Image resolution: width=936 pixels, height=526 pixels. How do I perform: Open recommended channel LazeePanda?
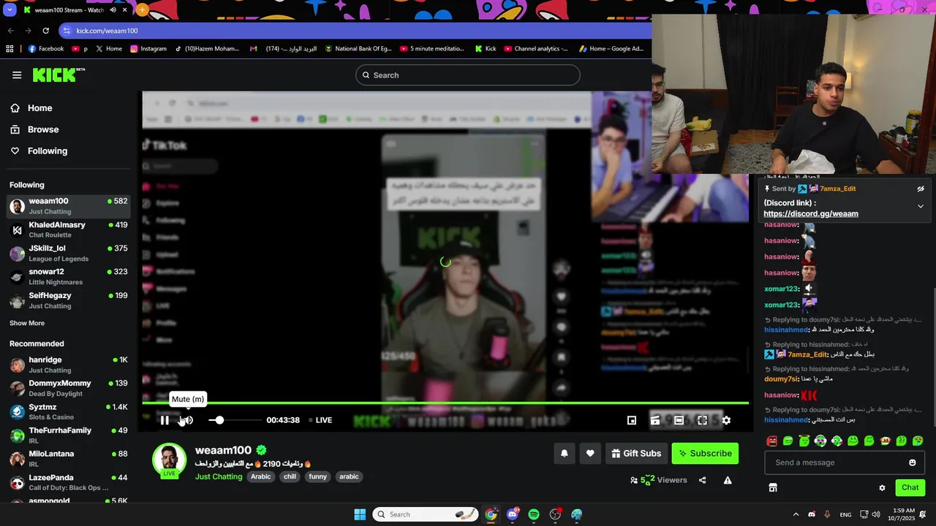pyautogui.click(x=69, y=482)
